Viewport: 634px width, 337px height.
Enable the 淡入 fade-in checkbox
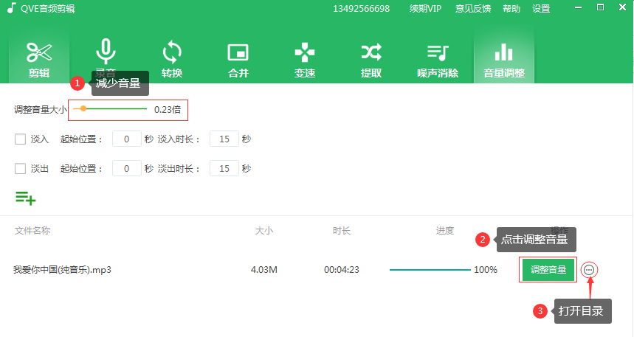coord(21,139)
